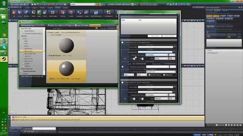Open the U Wrap mode dropdown
Image resolution: width=243 pixels, height=136 pixels.
[129, 75]
